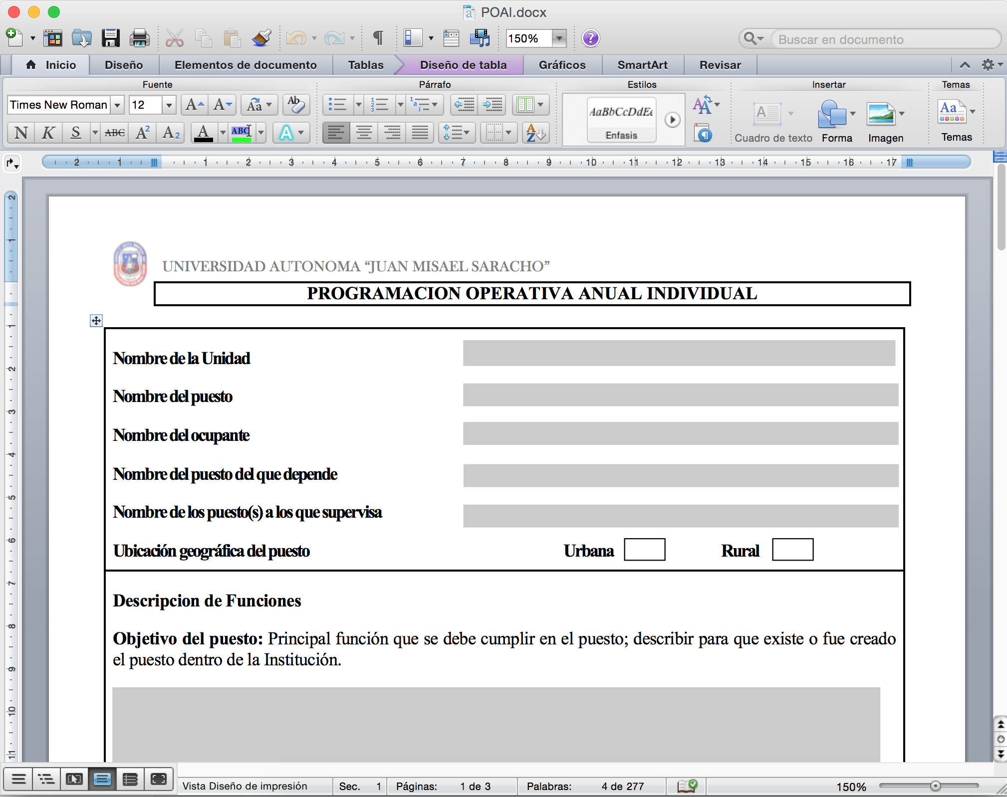
Task: Show paragraph marks with pilcrow icon
Action: pyautogui.click(x=378, y=38)
